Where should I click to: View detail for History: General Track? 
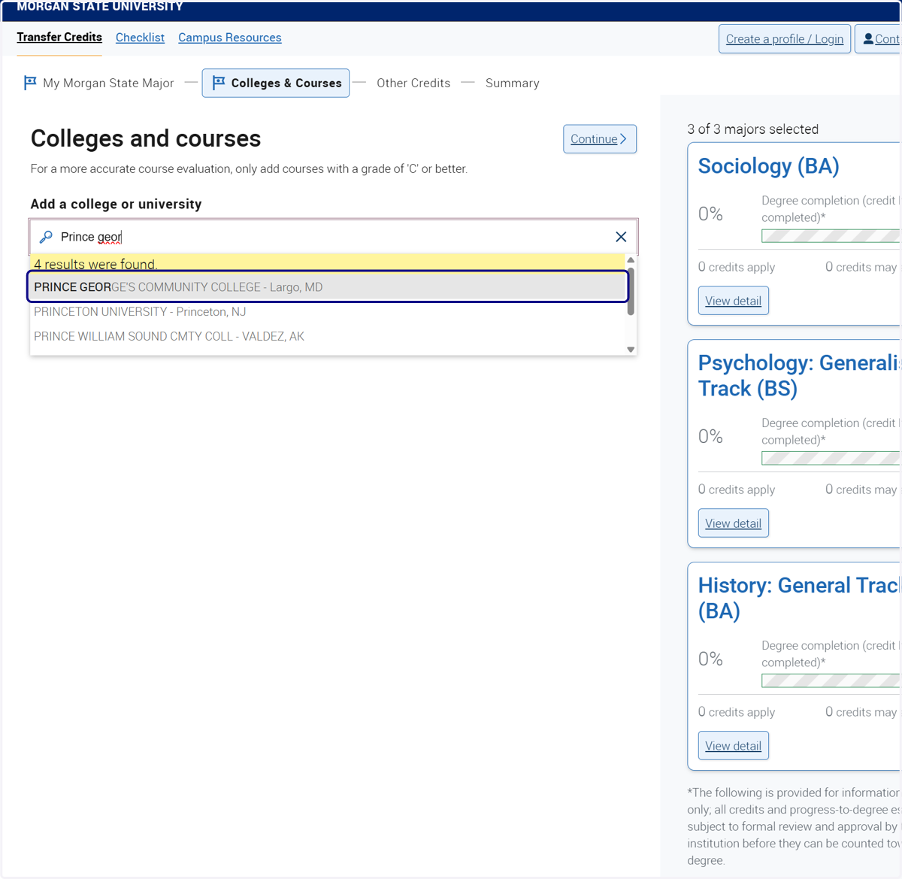pos(734,746)
